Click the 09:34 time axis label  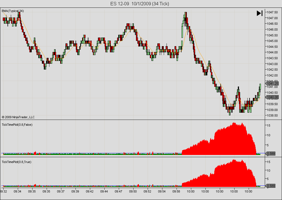pos(17,191)
